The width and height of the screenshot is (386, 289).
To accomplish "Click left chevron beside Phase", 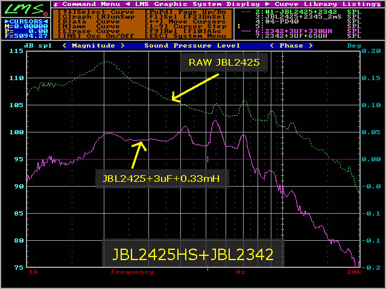I will (x=272, y=46).
